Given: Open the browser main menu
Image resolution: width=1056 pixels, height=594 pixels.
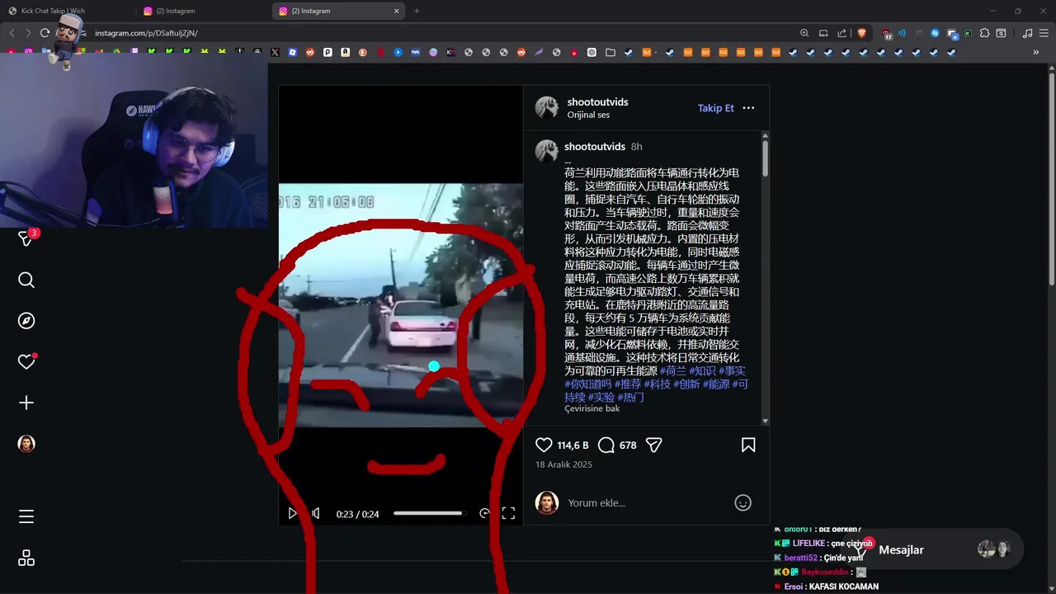Looking at the screenshot, I should [x=1044, y=33].
